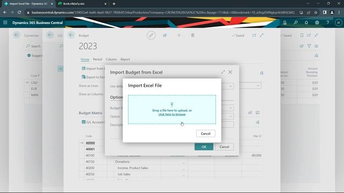Click the 'click here to browse' link
The height and width of the screenshot is (193, 344).
[x=172, y=114]
